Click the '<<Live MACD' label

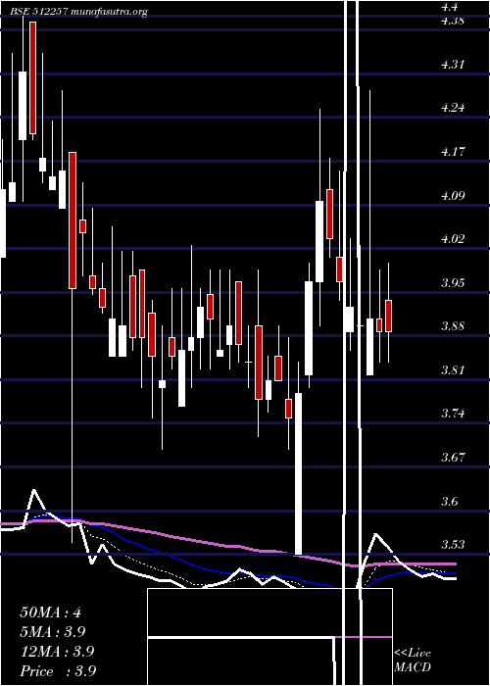[413, 661]
